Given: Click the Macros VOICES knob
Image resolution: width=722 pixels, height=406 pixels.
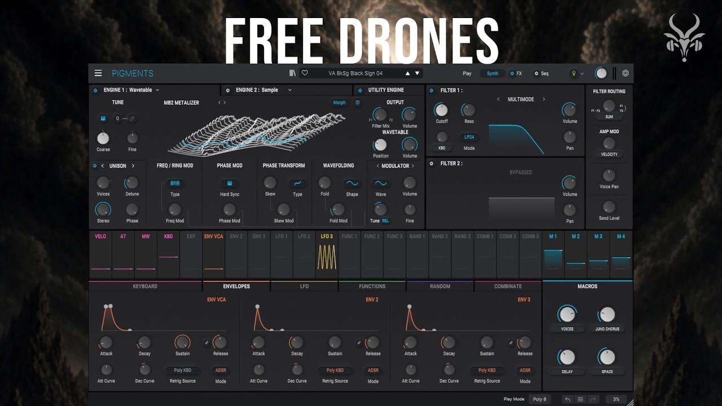Looking at the screenshot, I should tap(567, 315).
